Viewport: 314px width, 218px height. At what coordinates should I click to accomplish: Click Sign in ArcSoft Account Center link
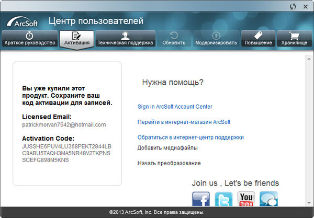pos(174,107)
